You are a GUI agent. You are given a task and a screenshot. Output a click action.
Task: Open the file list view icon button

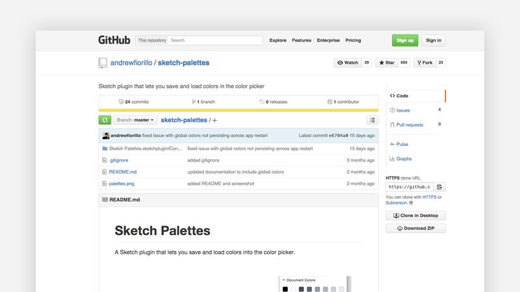pos(372,120)
